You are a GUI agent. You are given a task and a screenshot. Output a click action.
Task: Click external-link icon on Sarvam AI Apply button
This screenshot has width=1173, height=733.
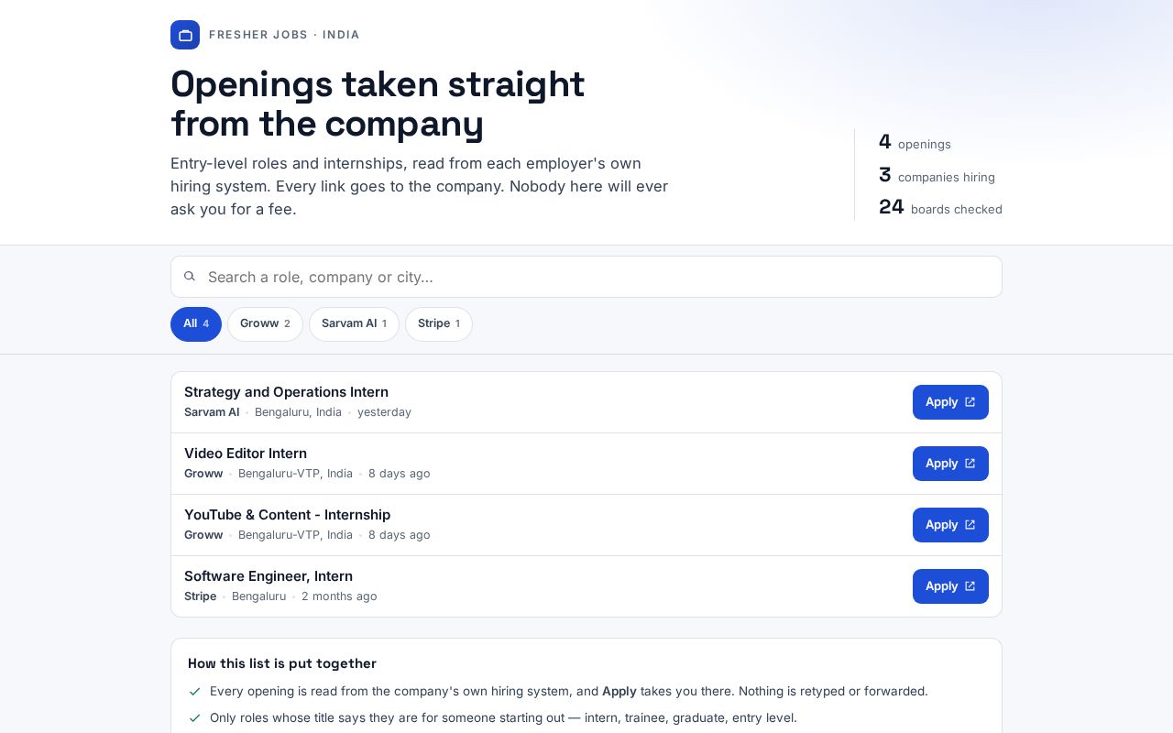[970, 402]
